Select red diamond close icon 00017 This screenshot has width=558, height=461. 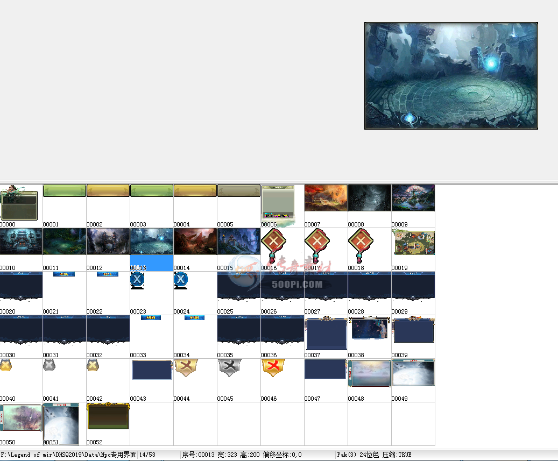click(317, 245)
